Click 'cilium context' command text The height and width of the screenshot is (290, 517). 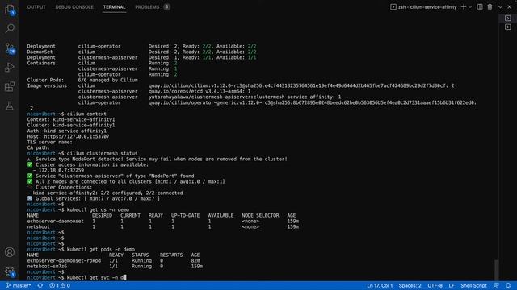coord(86,114)
